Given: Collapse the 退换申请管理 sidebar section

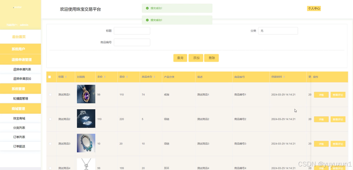Looking at the screenshot, I should (21, 59).
